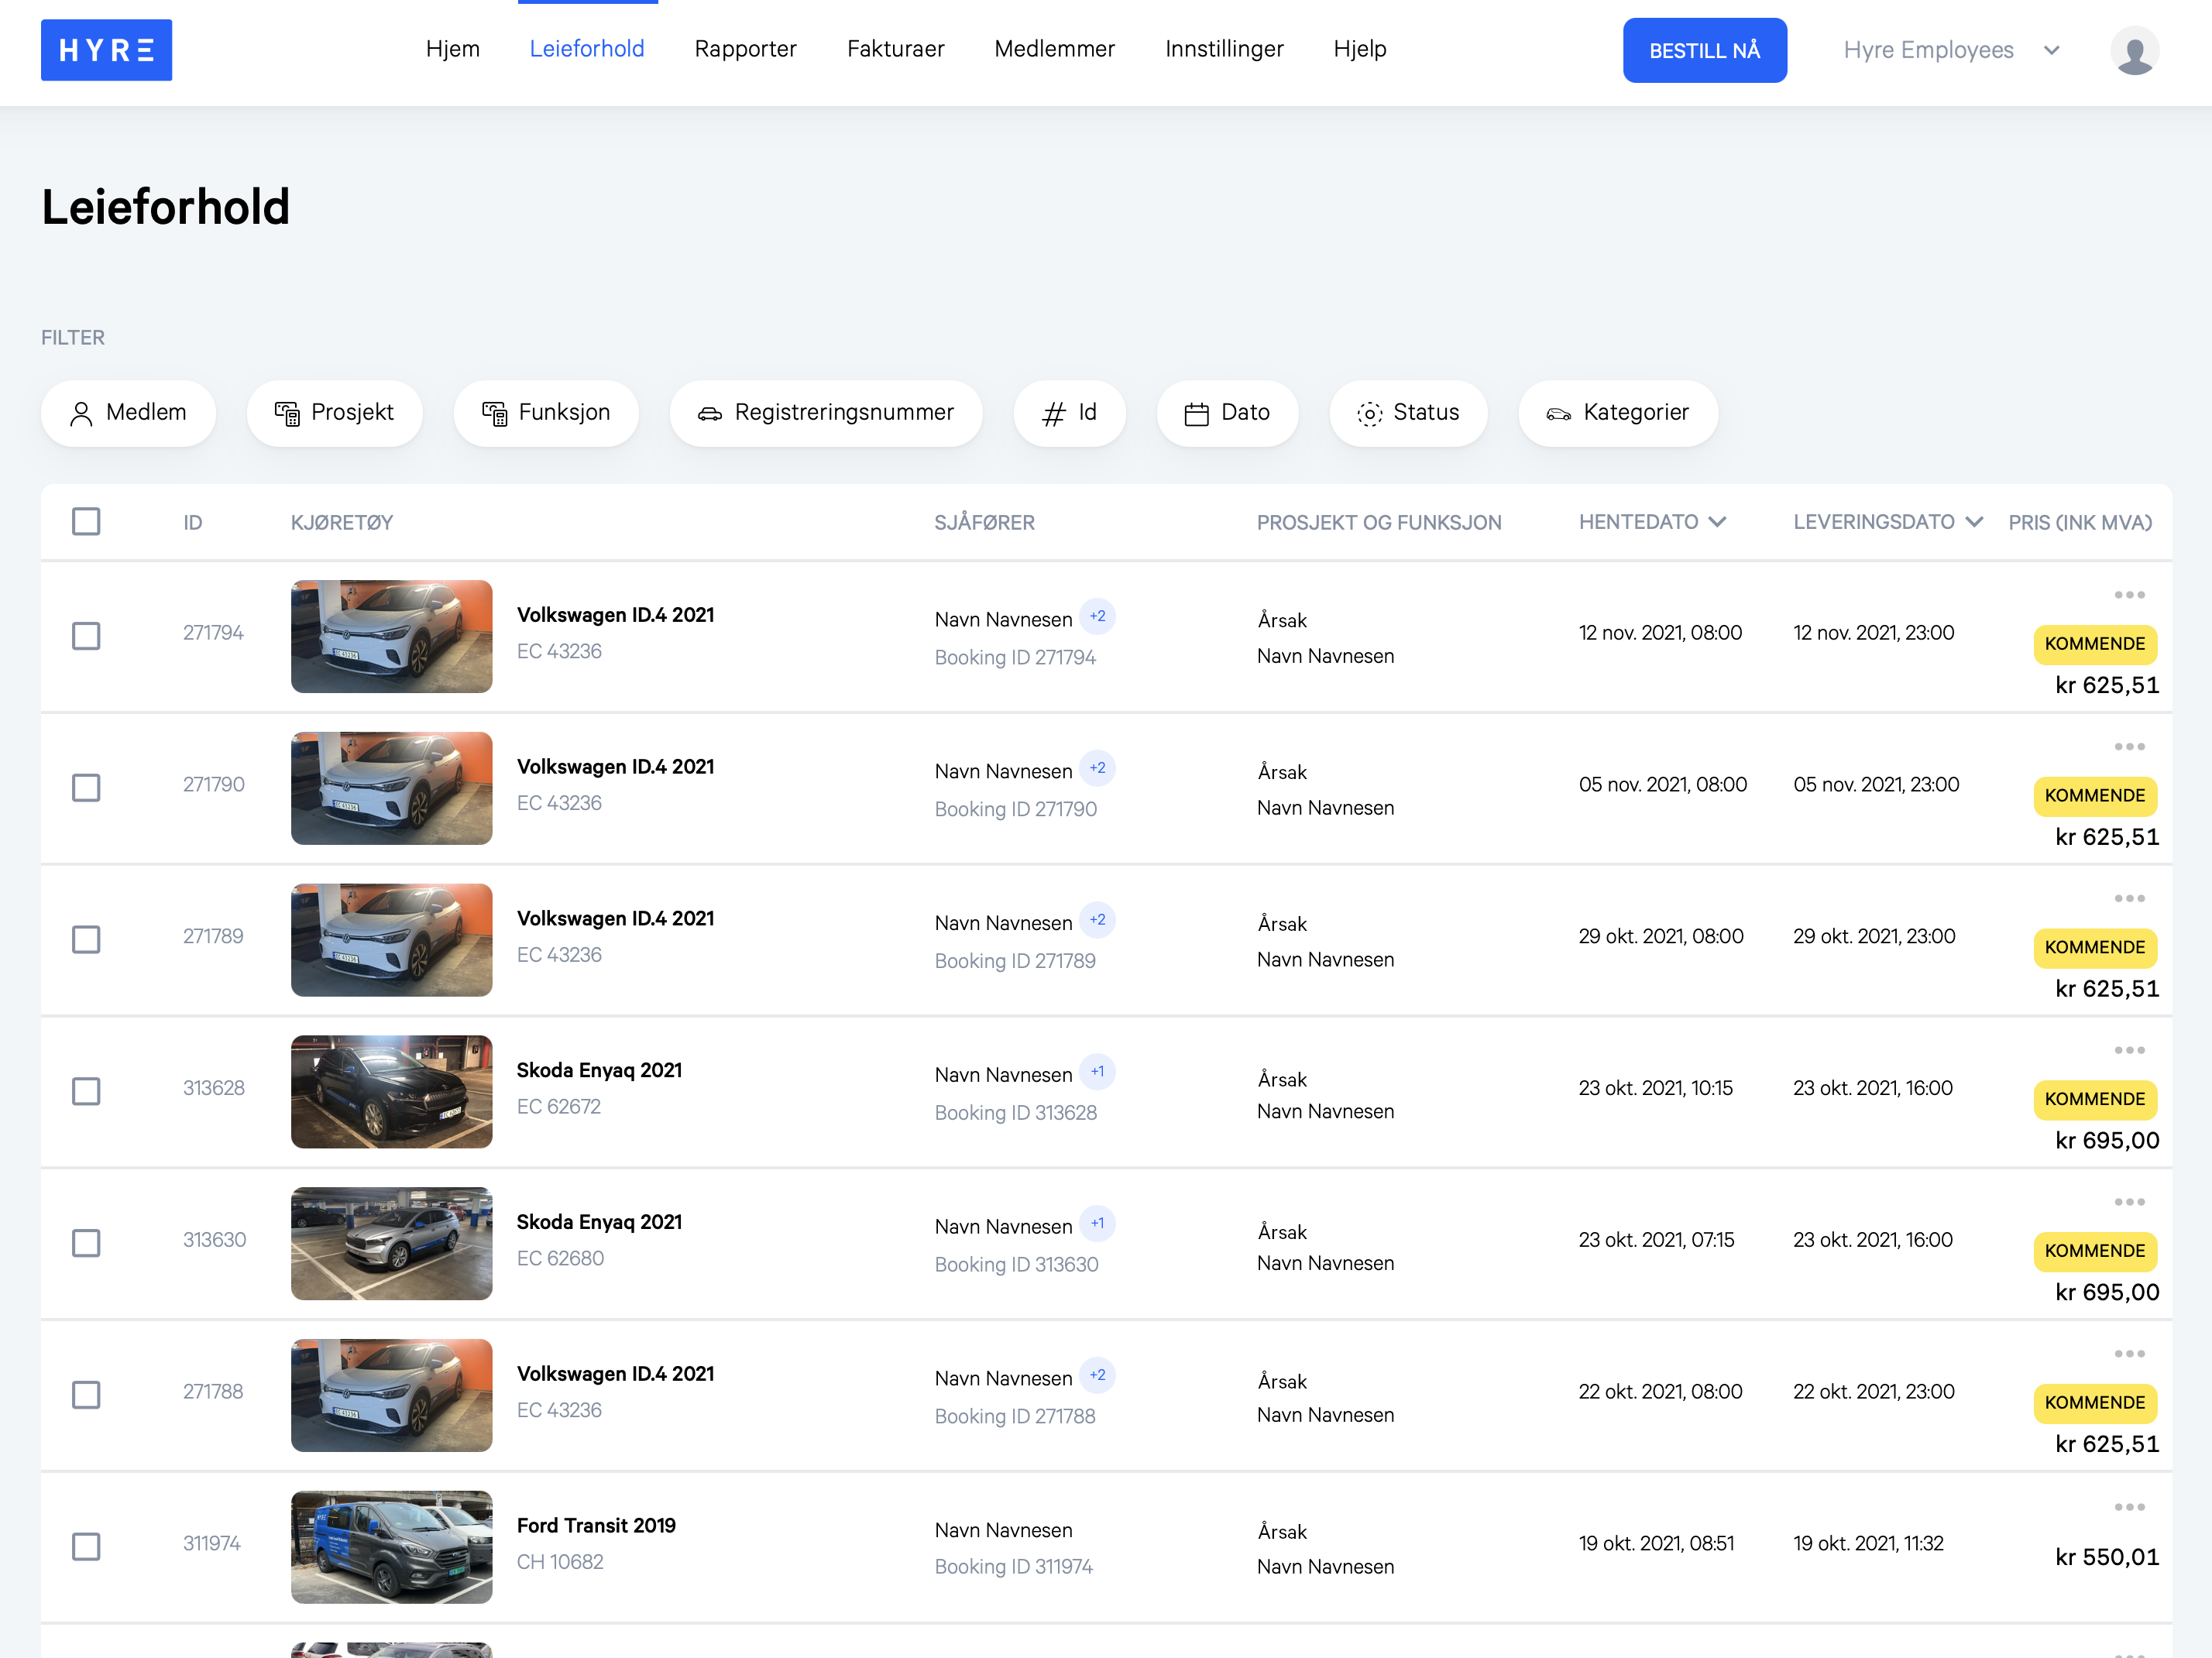Open Innstillinger in navigation
The width and height of the screenshot is (2212, 1658).
click(x=1224, y=49)
